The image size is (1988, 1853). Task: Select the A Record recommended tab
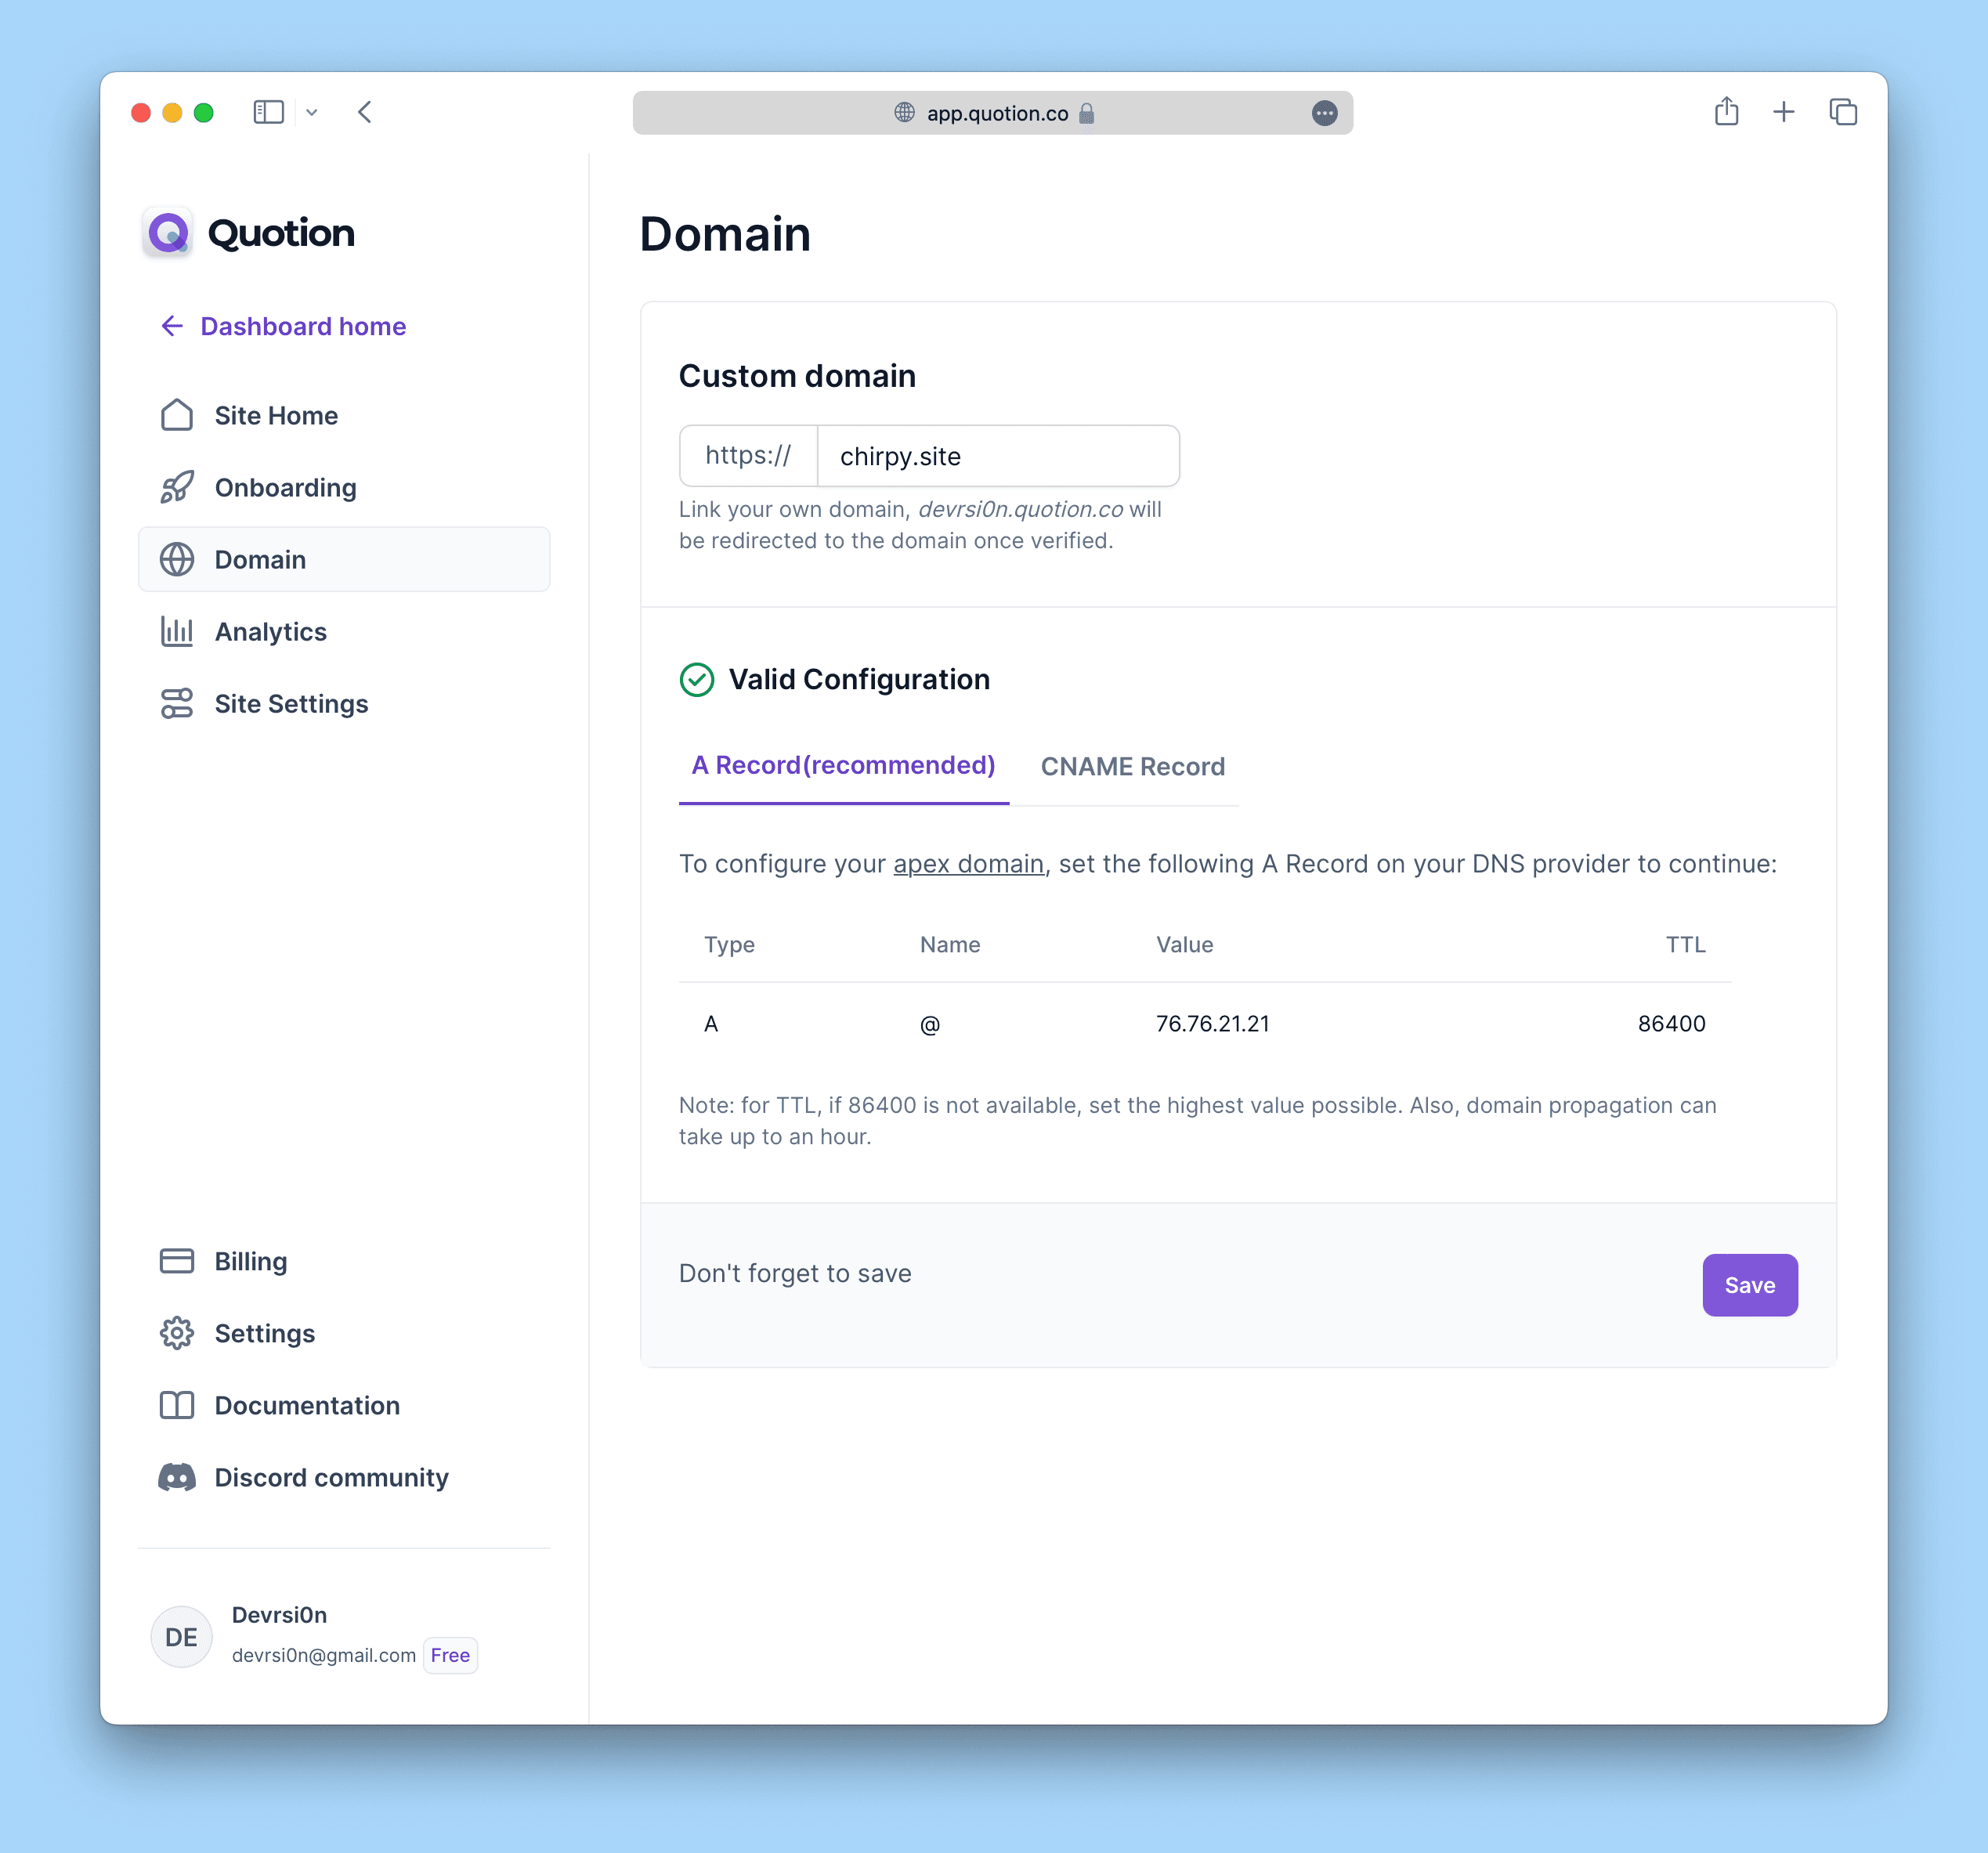844,764
